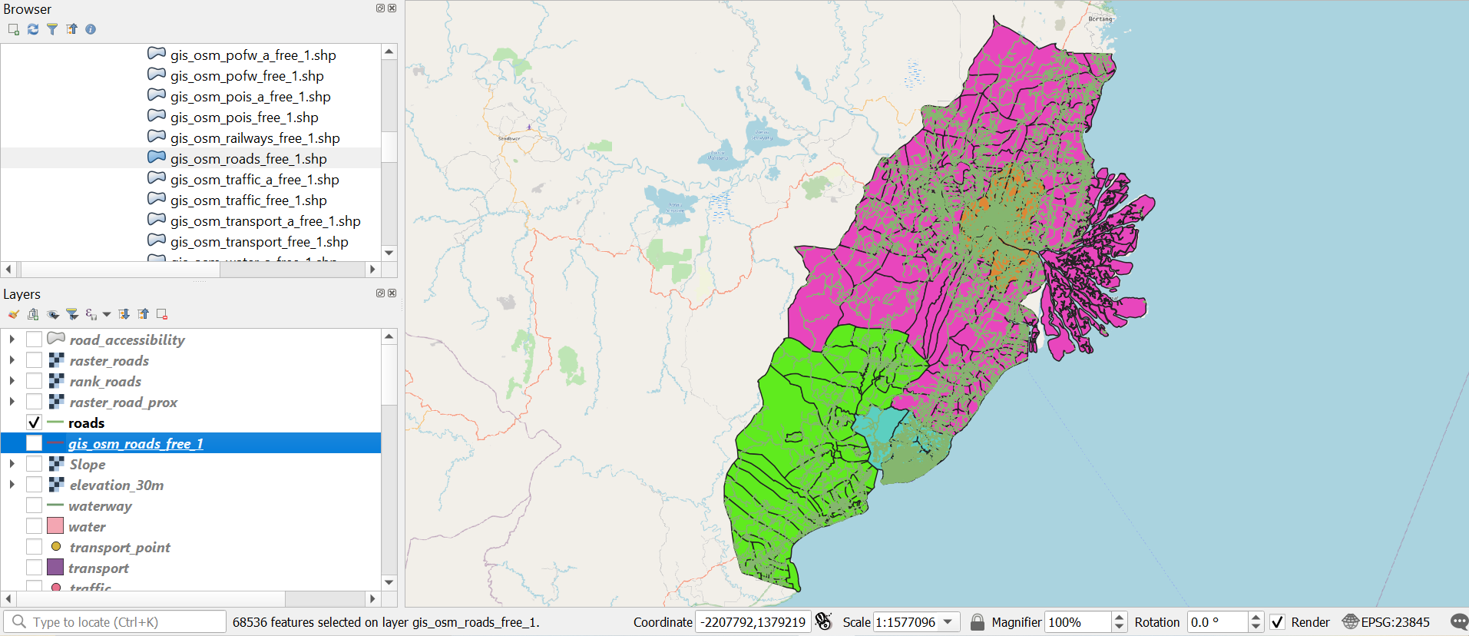Viewport: 1469px width, 636px height.
Task: Click the water layer pink color swatch
Action: (x=55, y=526)
